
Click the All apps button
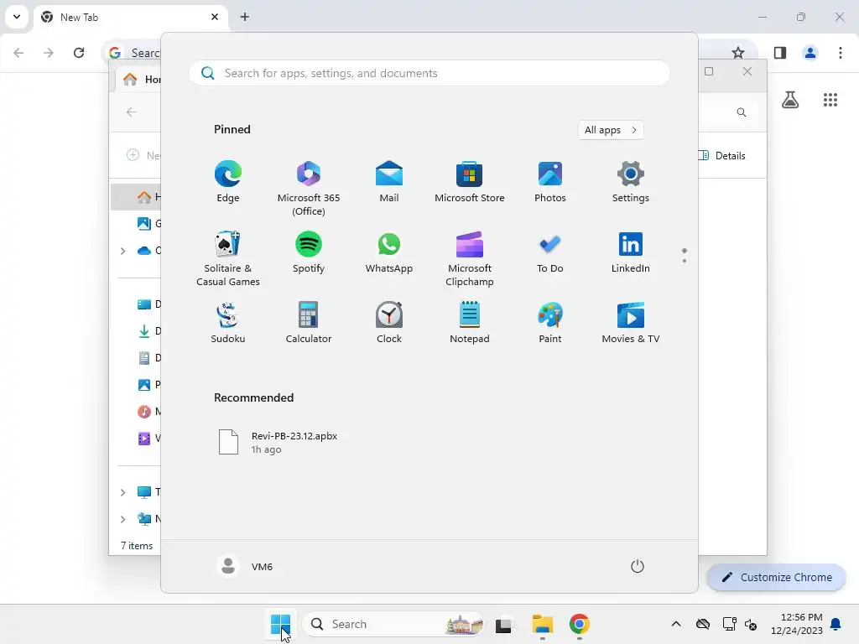(611, 130)
